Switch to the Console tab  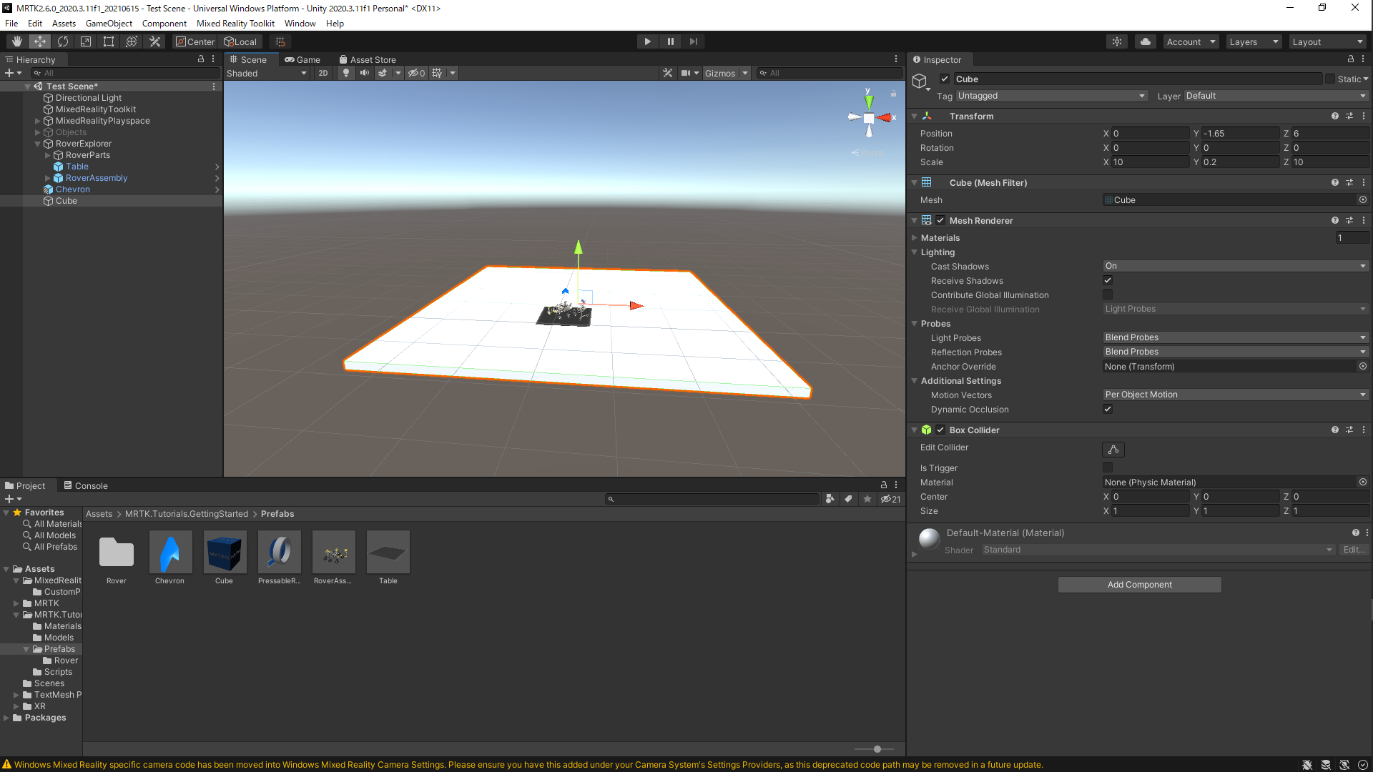[86, 485]
